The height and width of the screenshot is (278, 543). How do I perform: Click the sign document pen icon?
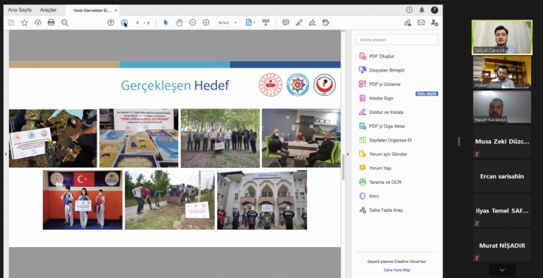point(312,23)
